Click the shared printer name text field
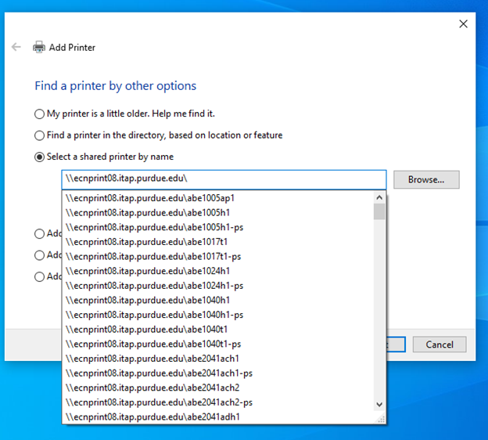Viewport: 488px width, 440px height. 224,179
